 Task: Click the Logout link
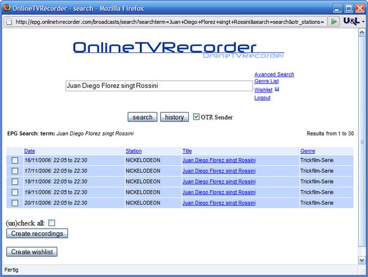click(x=263, y=97)
